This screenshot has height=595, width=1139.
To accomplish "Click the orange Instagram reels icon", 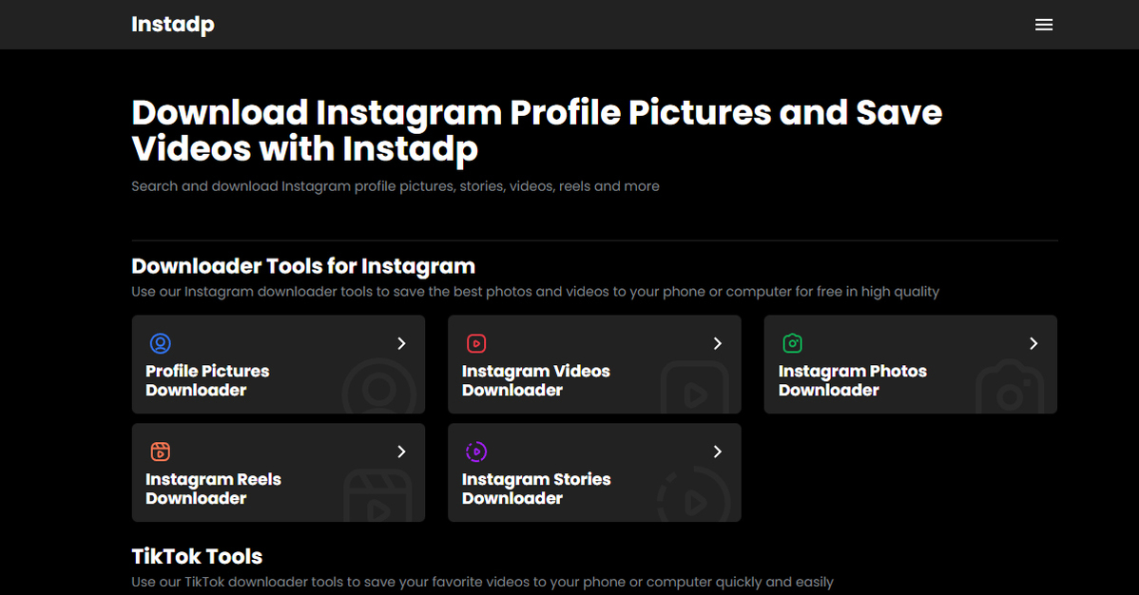I will click(161, 451).
